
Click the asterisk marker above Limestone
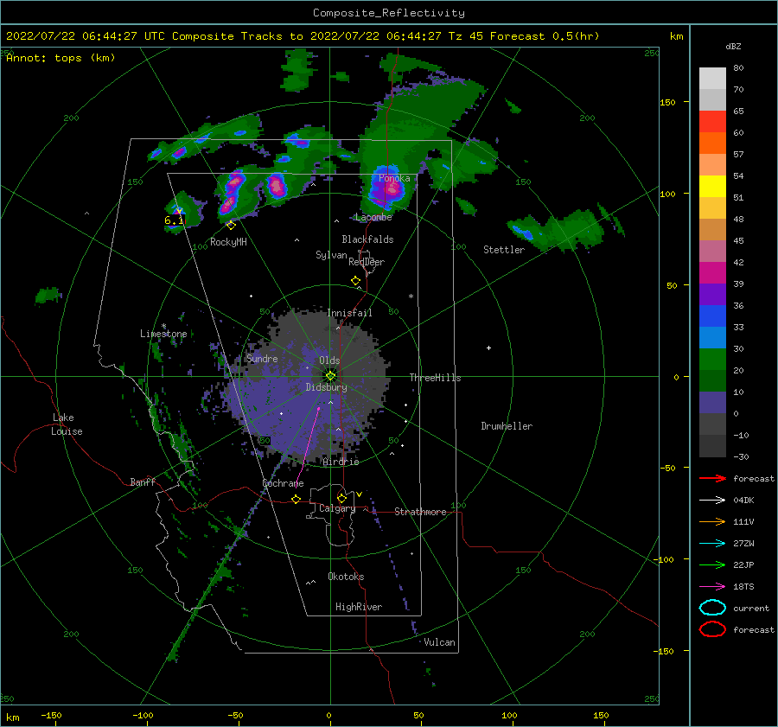coord(163,326)
